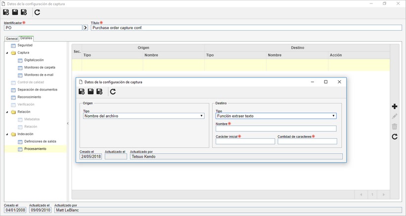Screen dimensions: 406x216
Task: Click Save and New icon in dialog toolbar
Action: coord(82,91)
